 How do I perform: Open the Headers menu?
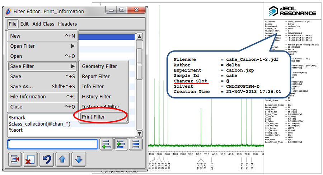(67, 24)
